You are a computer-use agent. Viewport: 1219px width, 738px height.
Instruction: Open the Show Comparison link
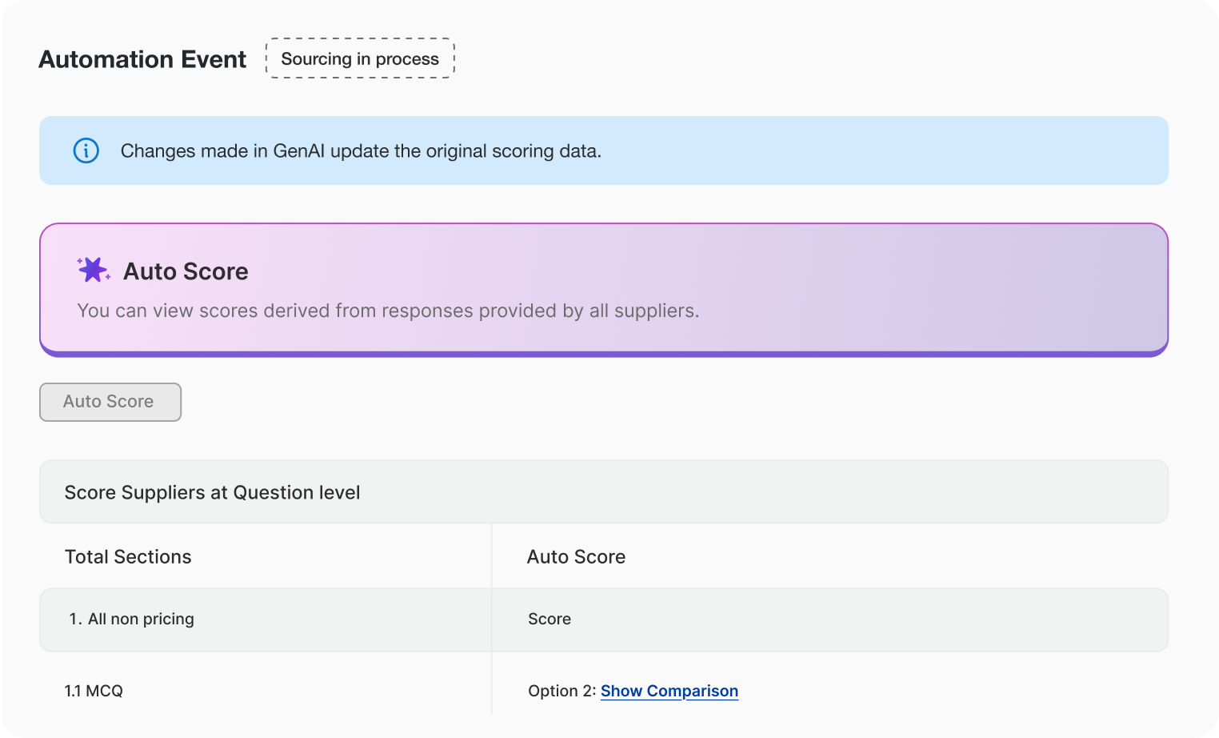coord(669,691)
